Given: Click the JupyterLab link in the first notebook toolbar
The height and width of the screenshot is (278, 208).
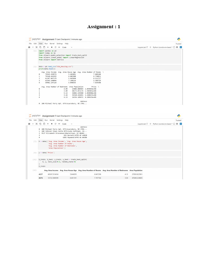Looking at the screenshot, I should pyautogui.click(x=142, y=47).
